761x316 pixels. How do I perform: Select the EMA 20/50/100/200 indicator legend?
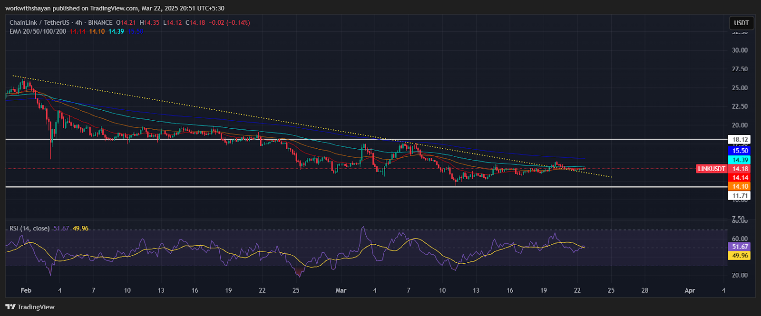(x=38, y=31)
